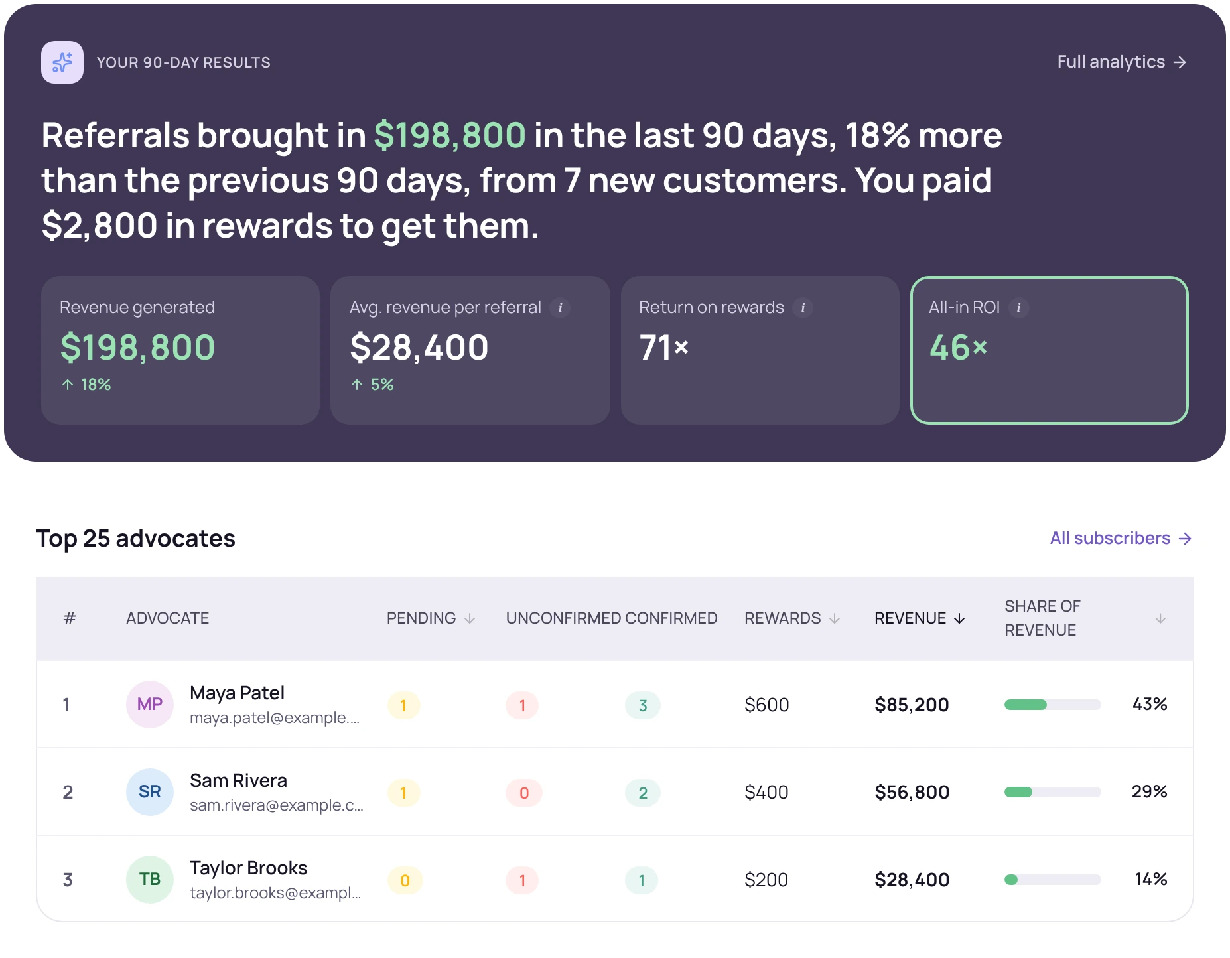Click Taylor Brooks' unconfirmed badge 1

point(522,880)
